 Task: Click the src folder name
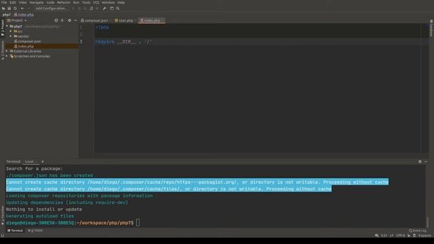(20, 31)
